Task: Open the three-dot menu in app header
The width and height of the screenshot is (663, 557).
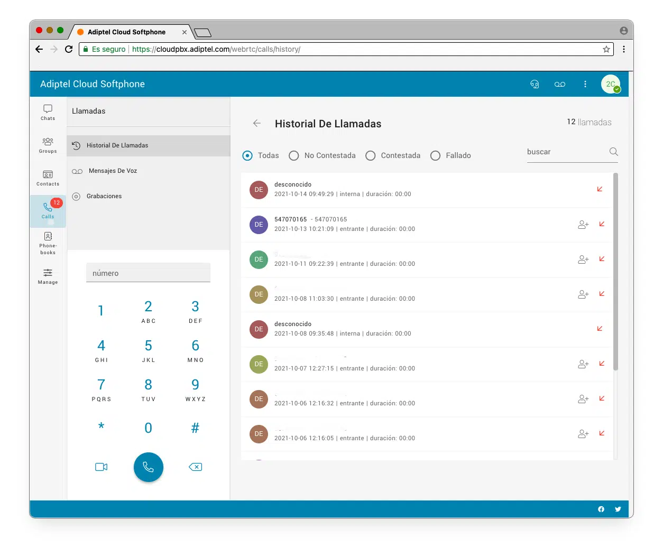Action: [x=585, y=84]
